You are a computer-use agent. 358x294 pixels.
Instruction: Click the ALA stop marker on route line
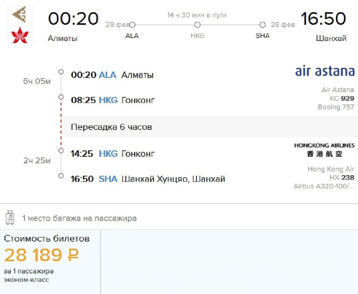pyautogui.click(x=132, y=25)
